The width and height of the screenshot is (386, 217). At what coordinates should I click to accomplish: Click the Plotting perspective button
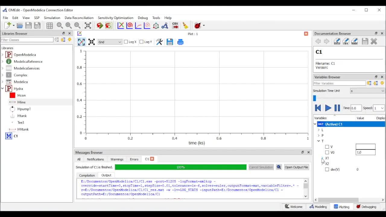[341, 207]
